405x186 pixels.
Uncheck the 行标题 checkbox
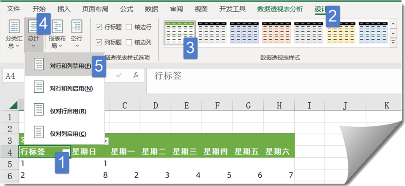click(99, 27)
